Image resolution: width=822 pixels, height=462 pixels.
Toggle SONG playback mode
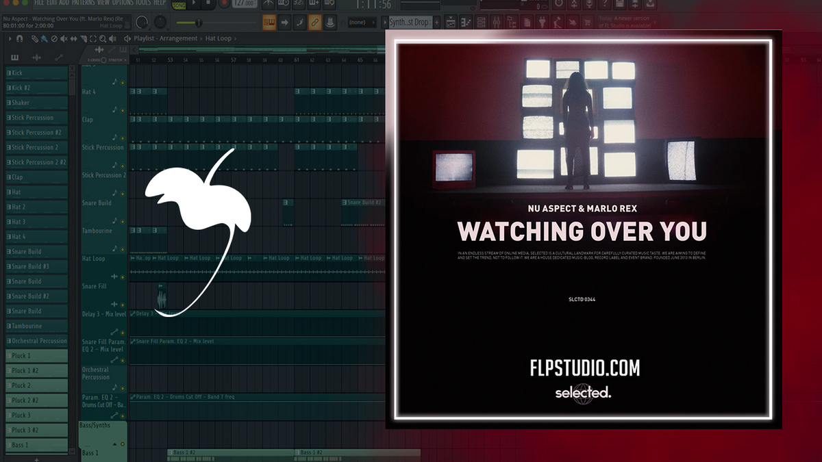[178, 4]
